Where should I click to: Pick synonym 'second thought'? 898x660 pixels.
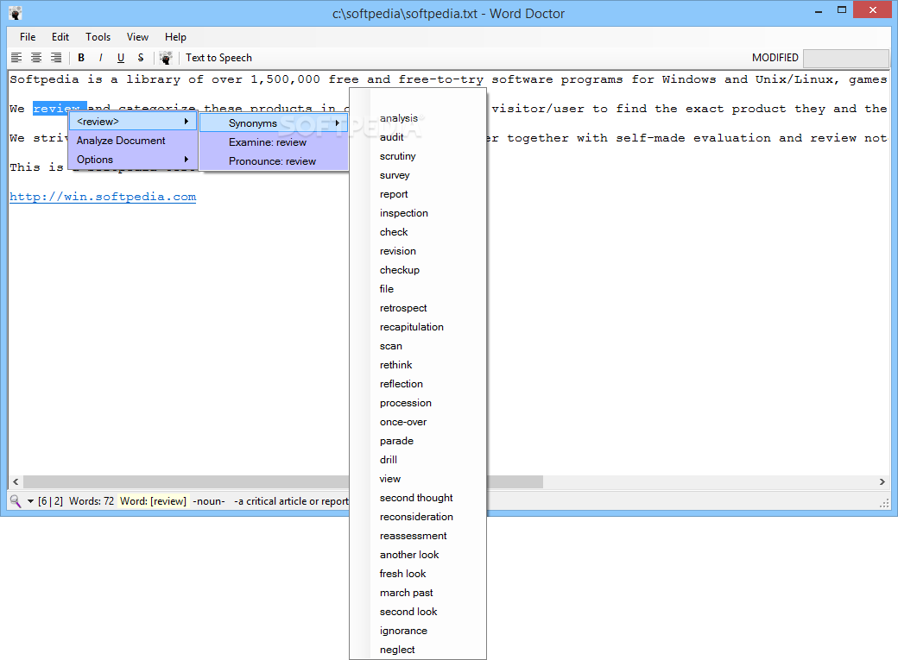[416, 498]
